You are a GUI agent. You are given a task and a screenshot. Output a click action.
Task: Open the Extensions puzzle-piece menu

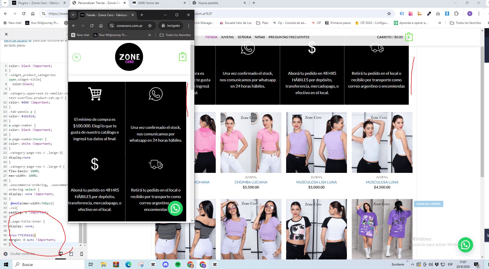coord(456,14)
